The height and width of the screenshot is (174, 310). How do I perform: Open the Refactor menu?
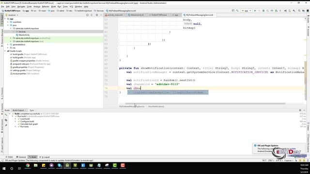coord(46,7)
